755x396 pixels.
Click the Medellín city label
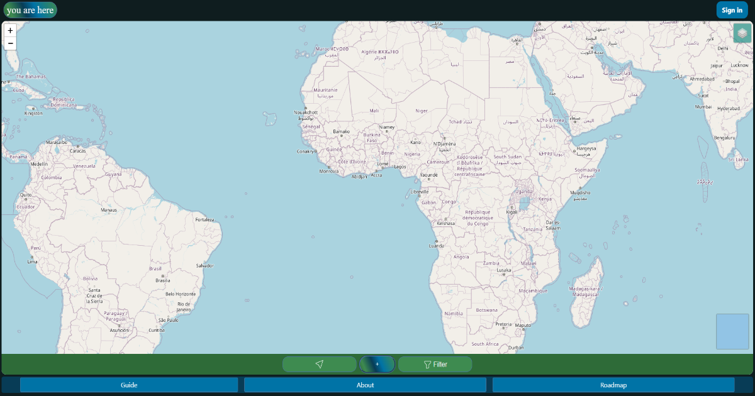(x=39, y=164)
